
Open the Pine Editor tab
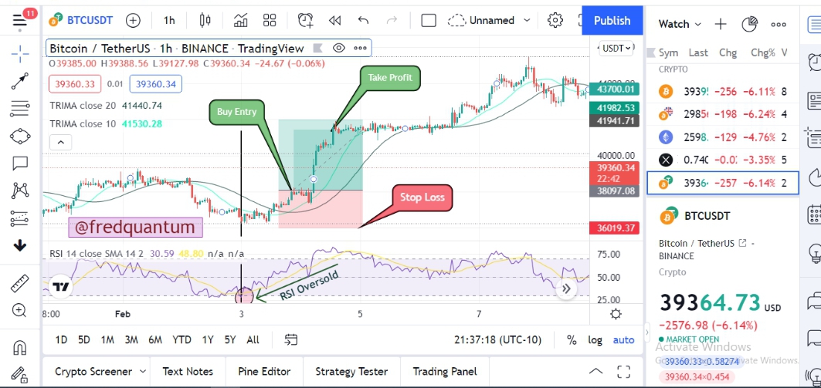point(264,372)
